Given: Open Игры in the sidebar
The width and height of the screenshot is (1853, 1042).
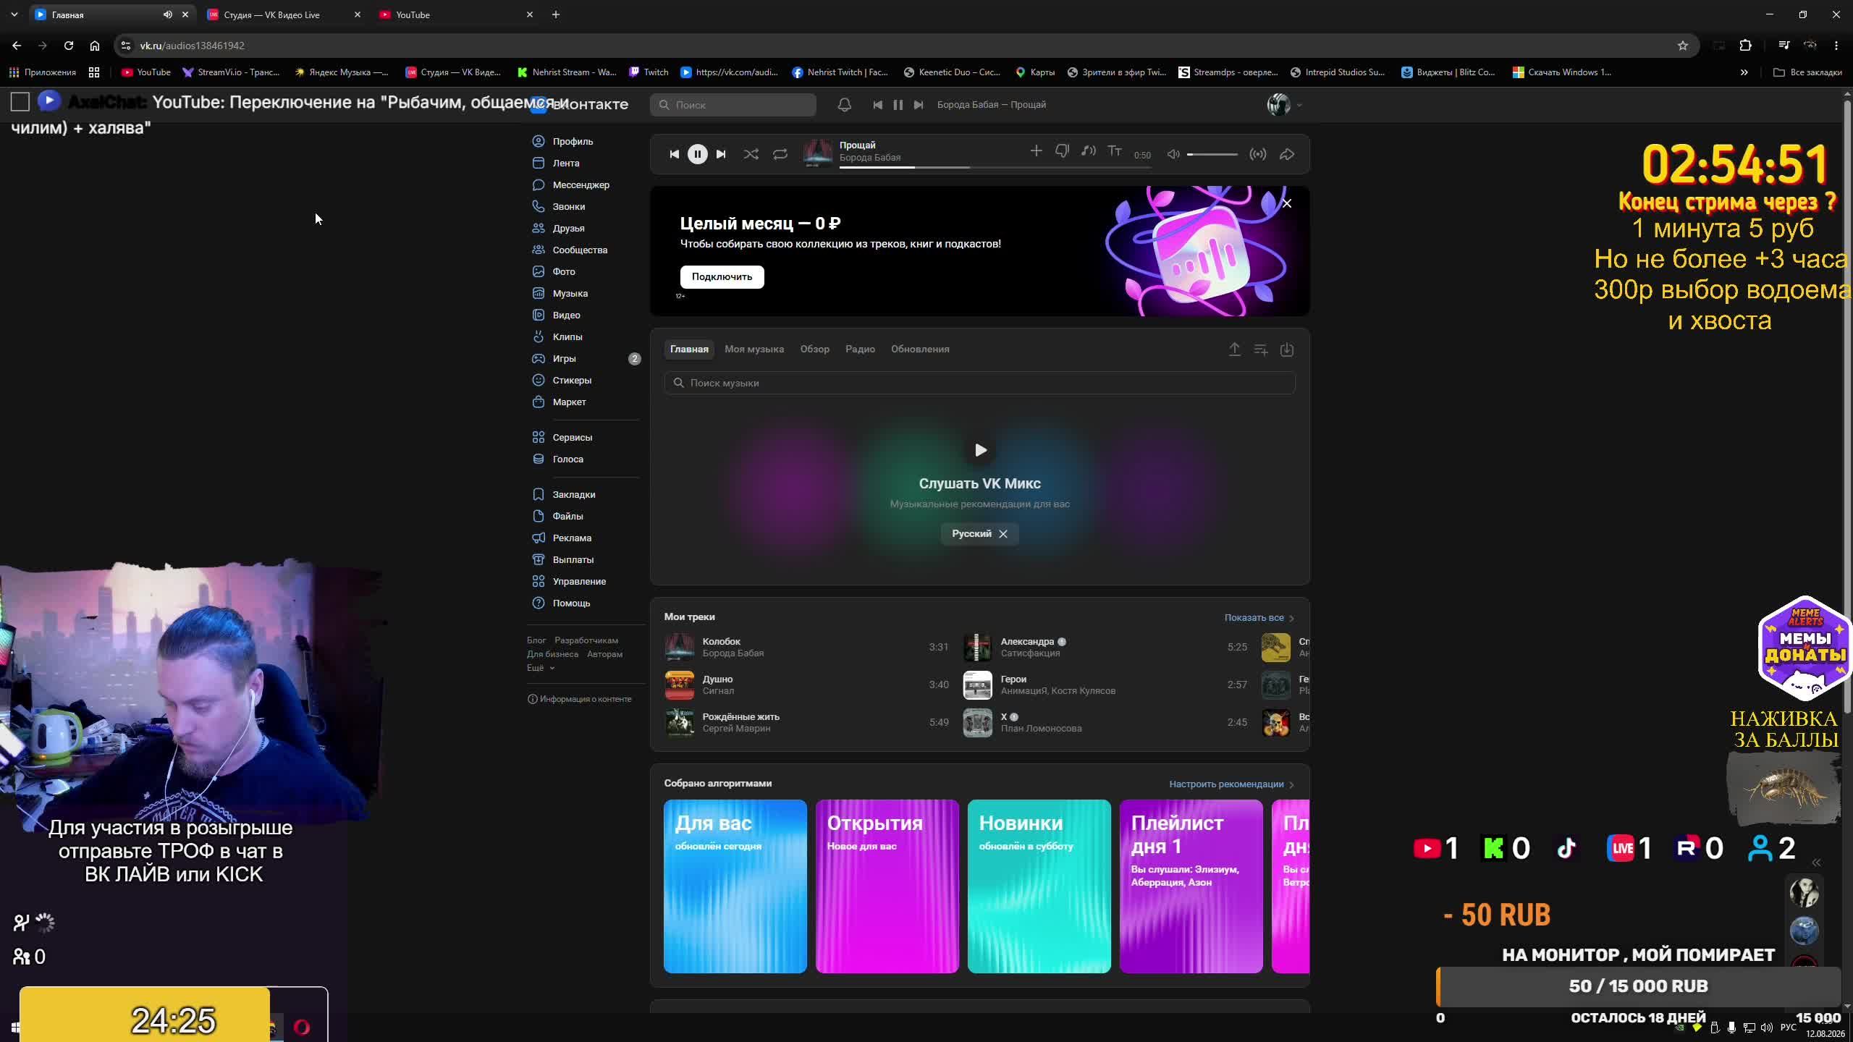Looking at the screenshot, I should (x=564, y=358).
